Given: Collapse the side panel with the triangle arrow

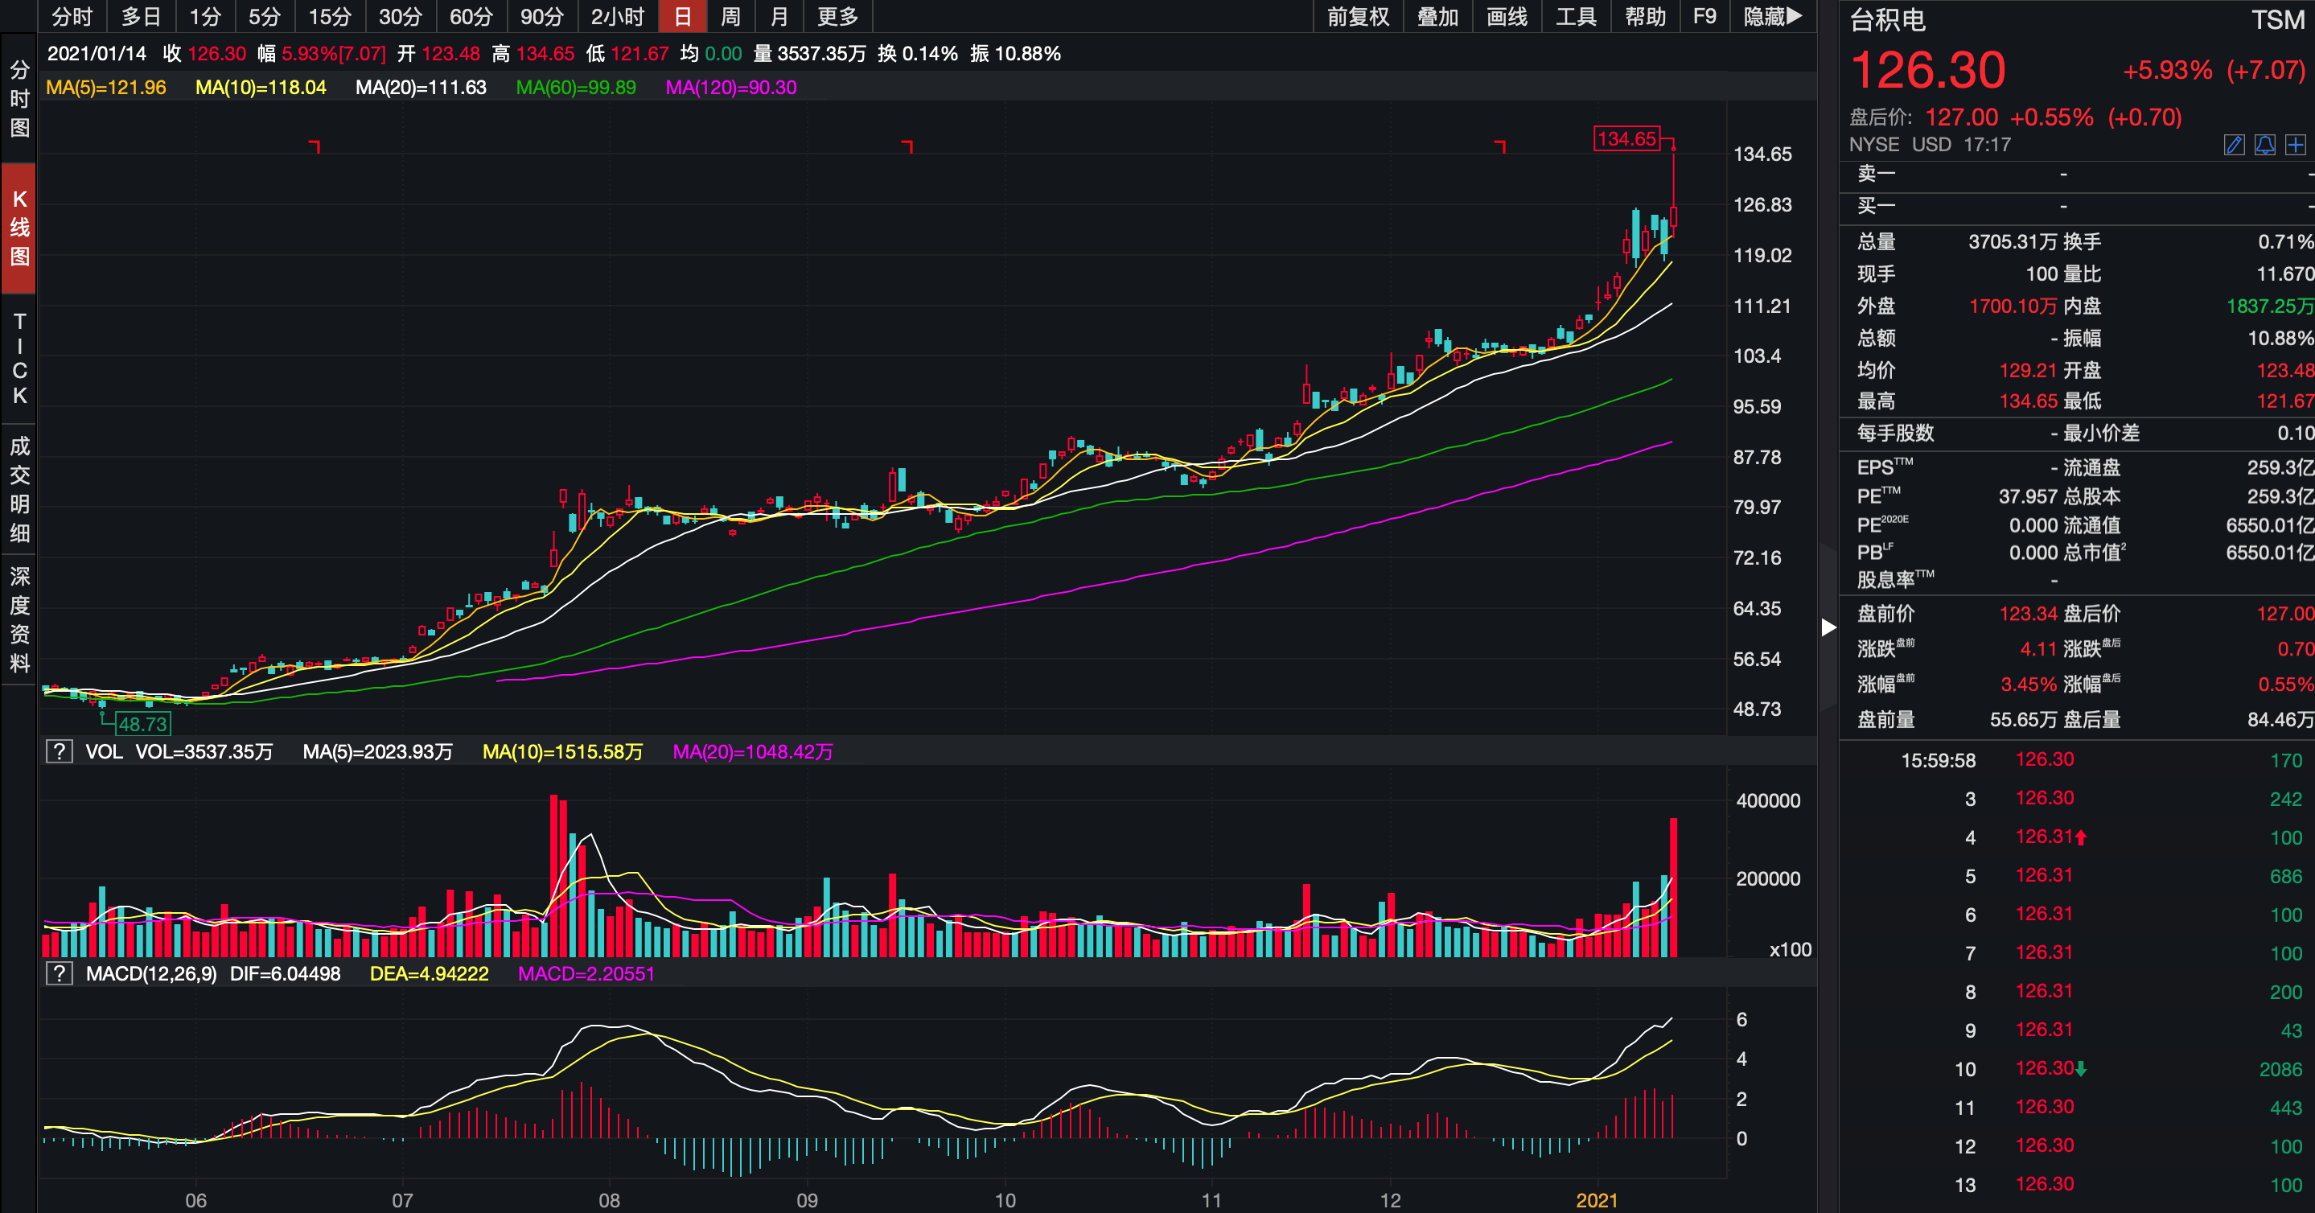Looking at the screenshot, I should [1828, 627].
